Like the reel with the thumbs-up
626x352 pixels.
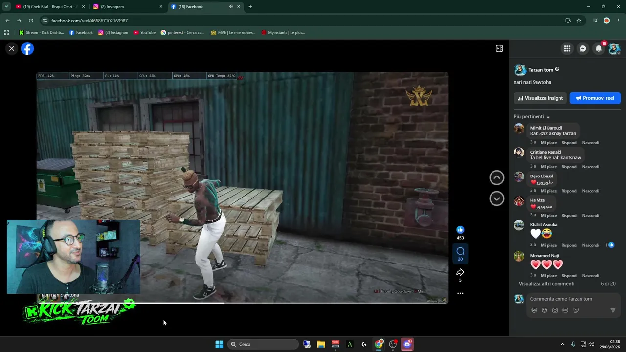460,230
